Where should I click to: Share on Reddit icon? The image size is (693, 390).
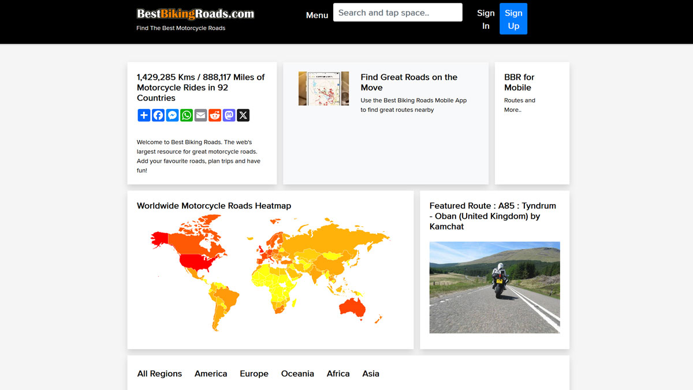click(215, 115)
